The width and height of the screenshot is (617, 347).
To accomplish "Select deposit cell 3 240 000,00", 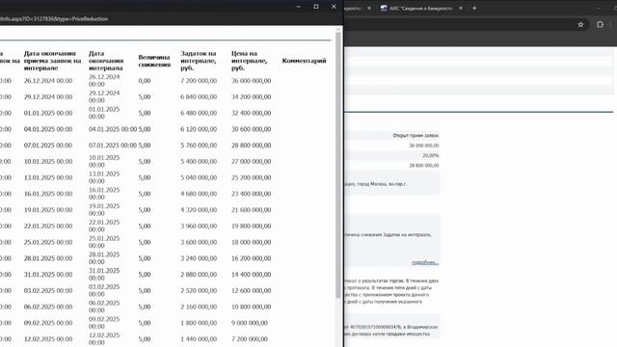I will (x=199, y=258).
